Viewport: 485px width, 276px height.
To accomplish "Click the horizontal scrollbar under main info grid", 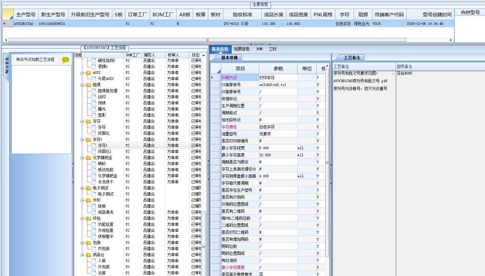I will pos(207,40).
